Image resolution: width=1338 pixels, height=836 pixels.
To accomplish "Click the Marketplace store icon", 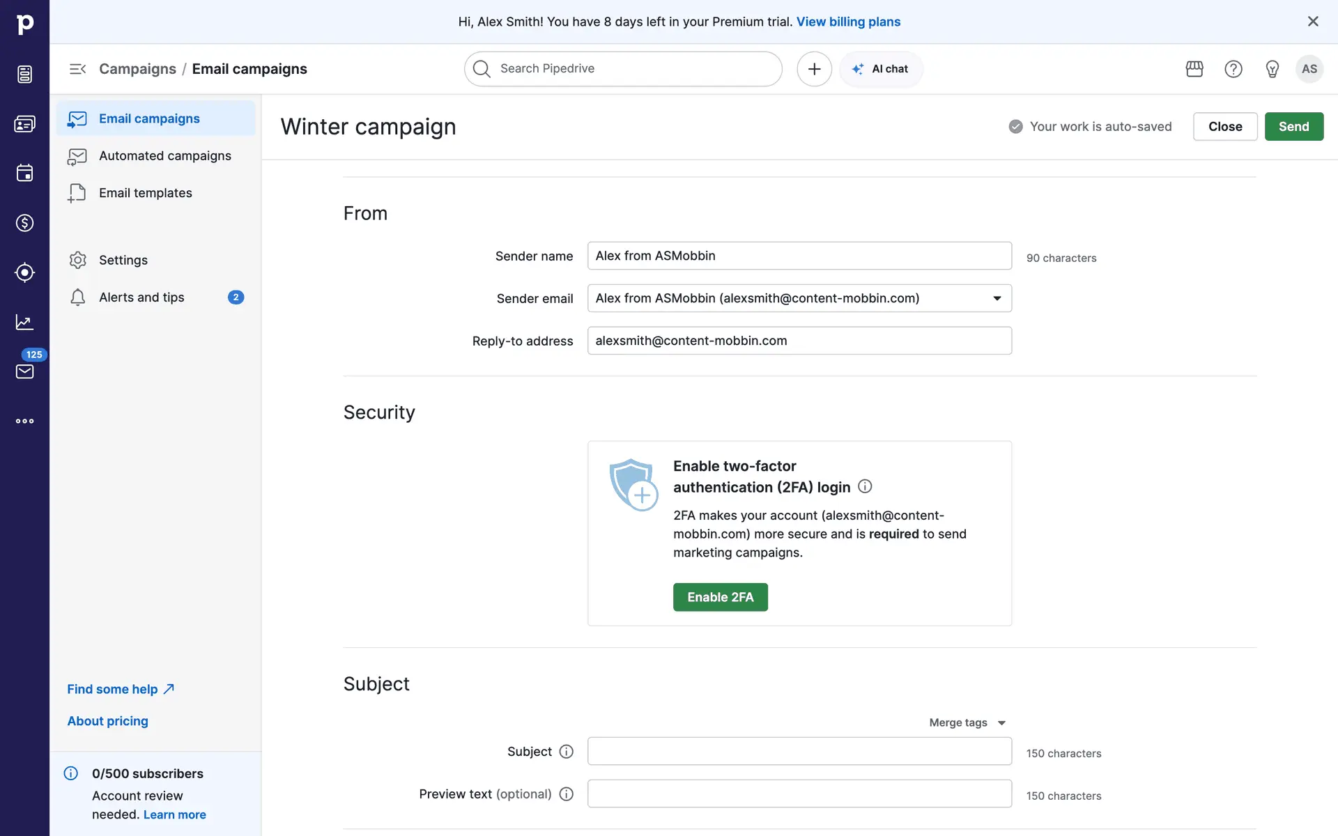I will pos(1194,69).
